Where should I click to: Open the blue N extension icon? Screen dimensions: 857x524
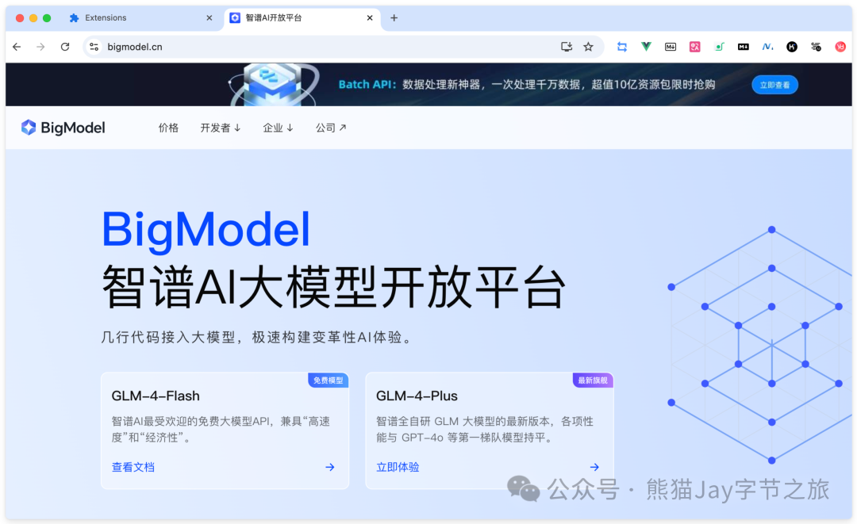pyautogui.click(x=767, y=47)
